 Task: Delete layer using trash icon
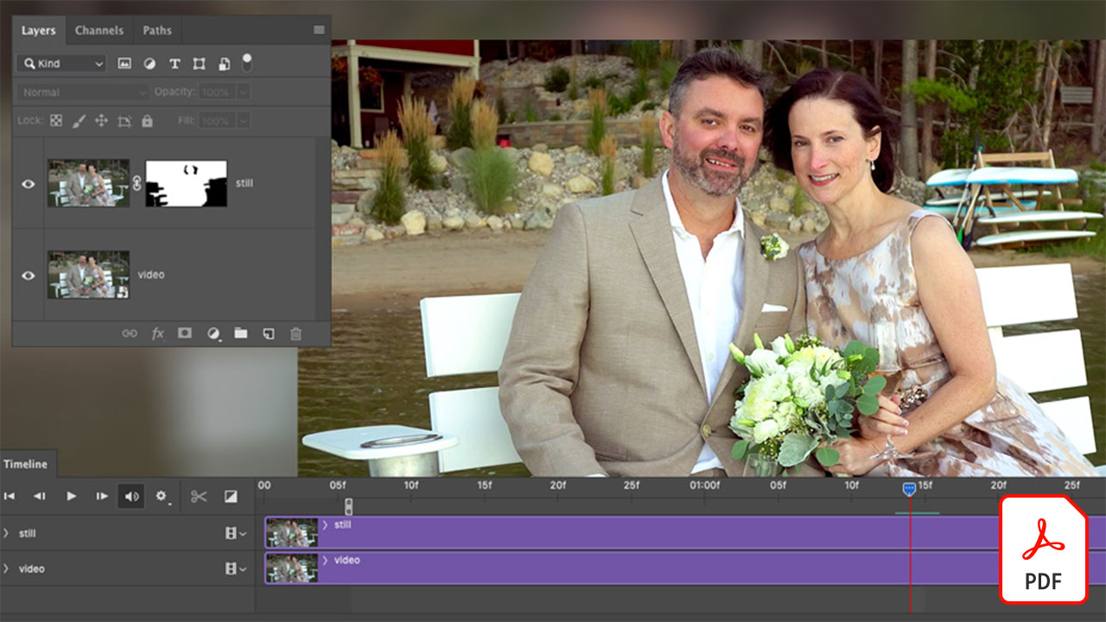coord(296,333)
